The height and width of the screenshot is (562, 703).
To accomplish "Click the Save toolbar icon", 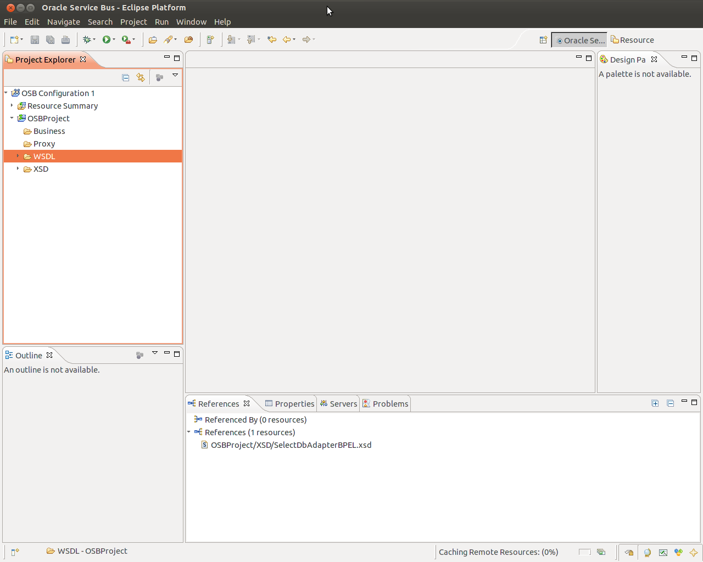I will 35,40.
